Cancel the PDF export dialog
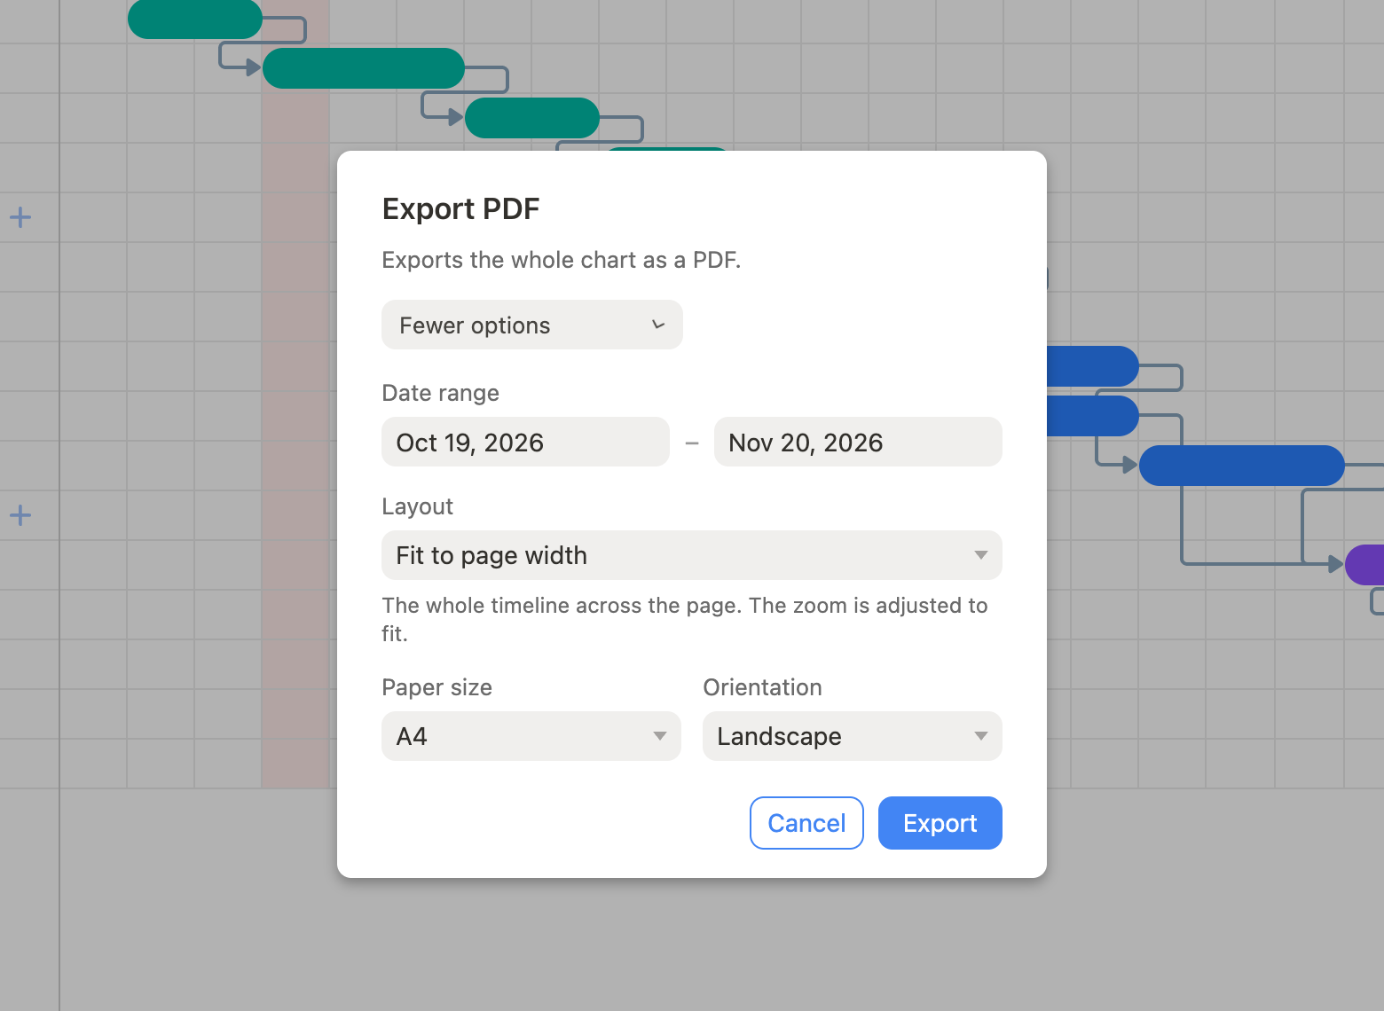1384x1011 pixels. point(806,823)
